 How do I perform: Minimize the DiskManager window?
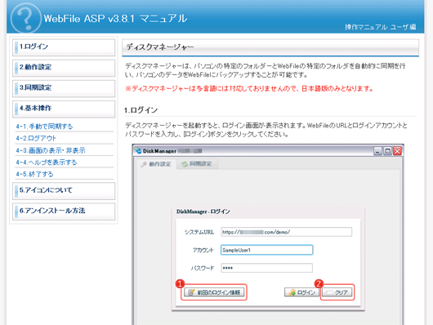pyautogui.click(x=377, y=151)
